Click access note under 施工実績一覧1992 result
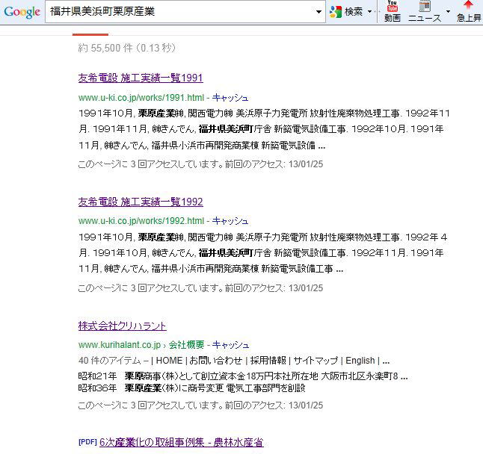This screenshot has width=483, height=454. pos(200,288)
